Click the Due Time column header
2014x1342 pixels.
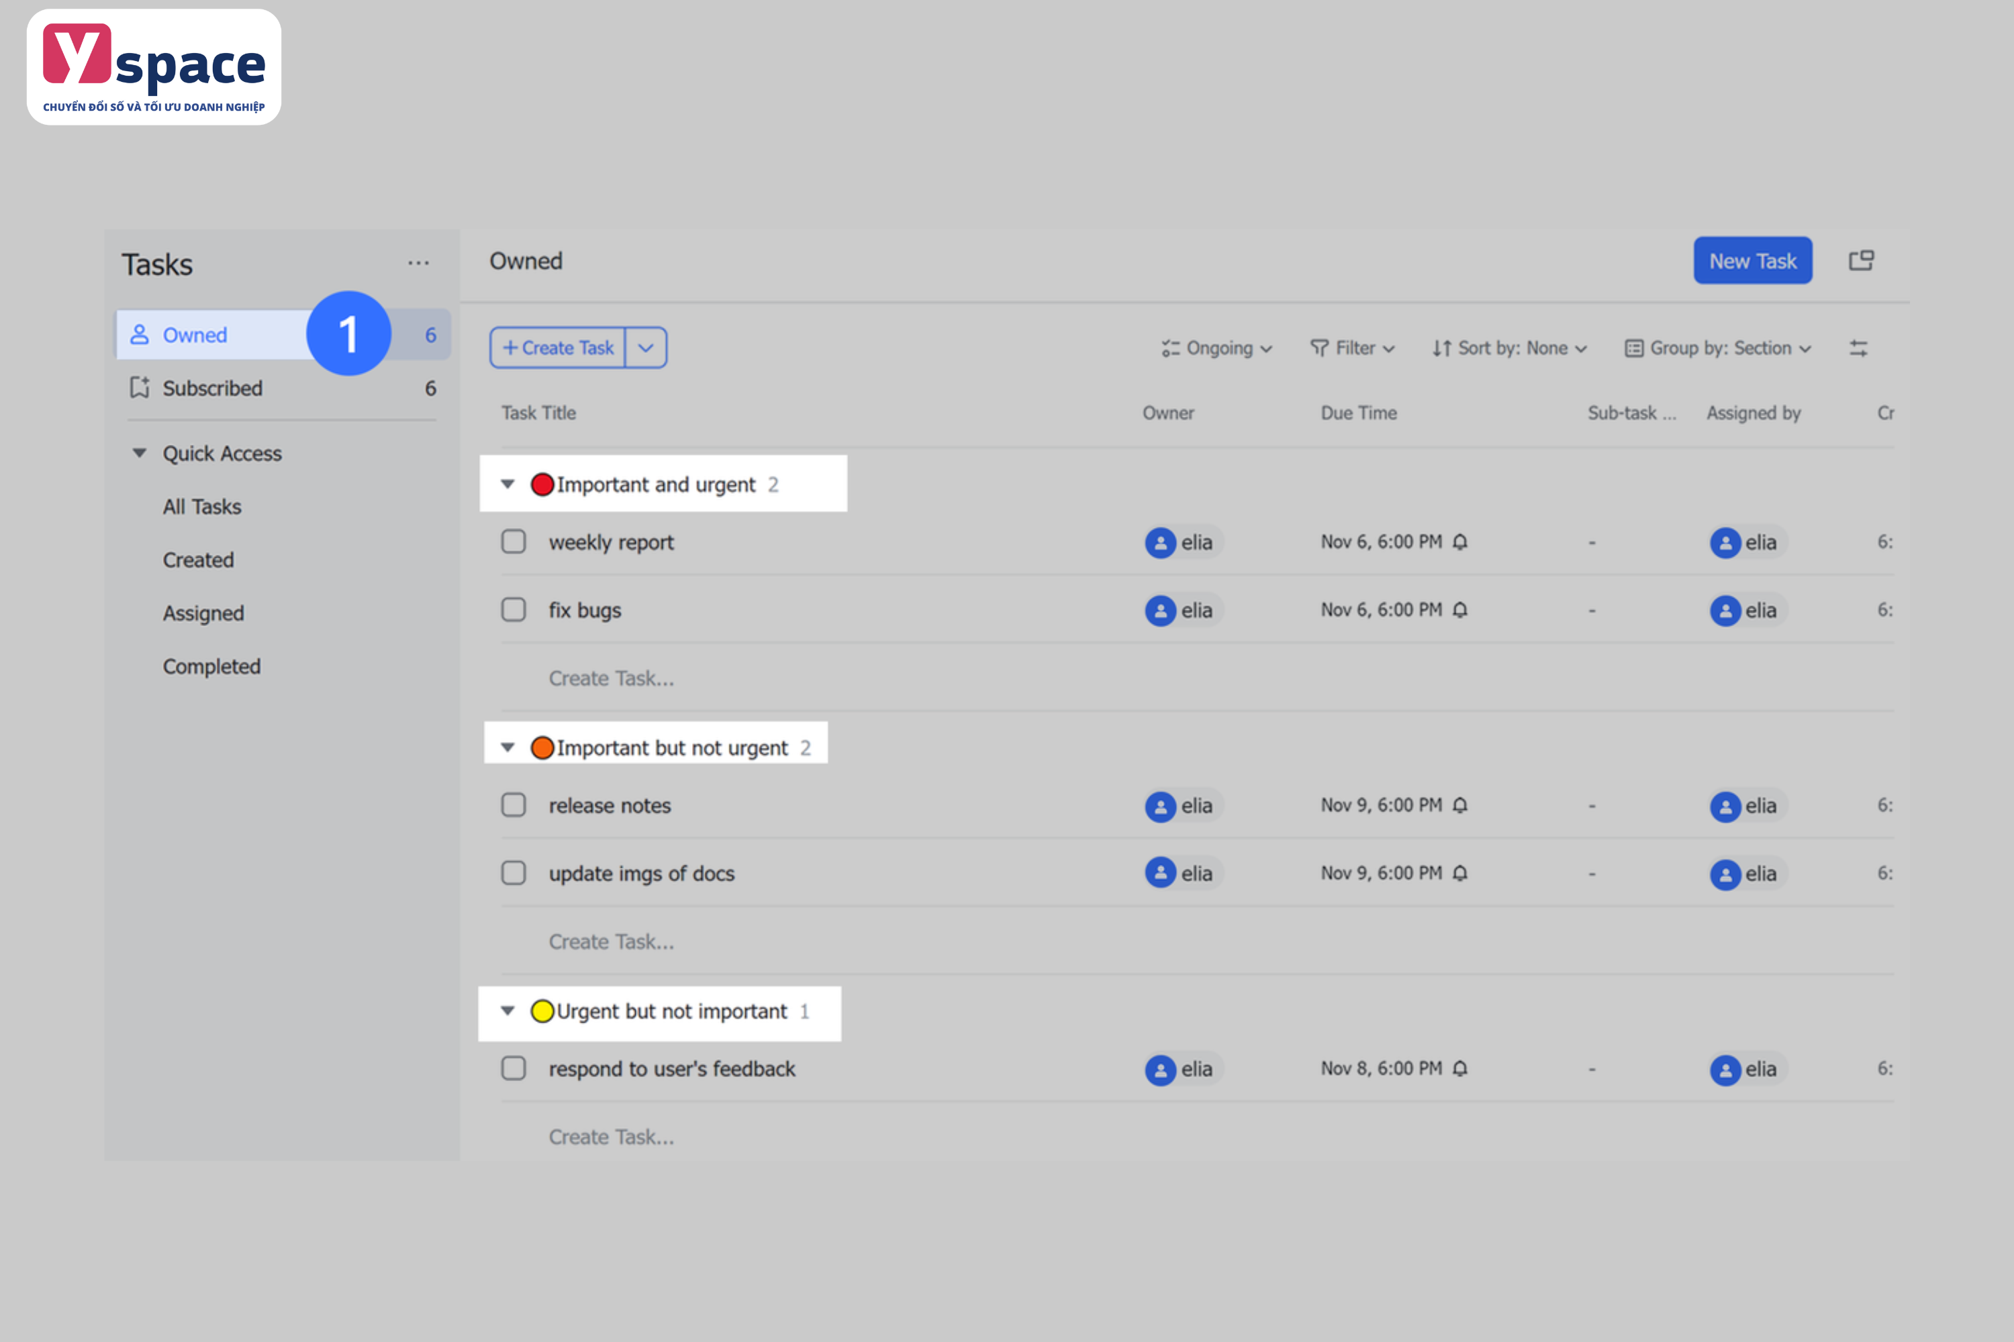tap(1358, 413)
